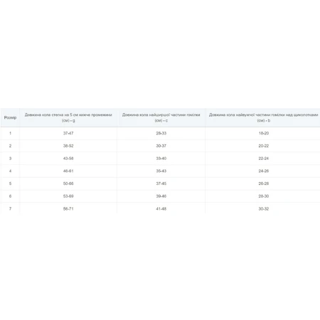Click size number "6" in the Розмір column
Image resolution: width=320 pixels, height=320 pixels.
click(x=10, y=196)
